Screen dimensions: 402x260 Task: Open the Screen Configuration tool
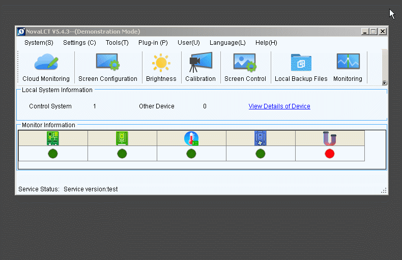point(107,67)
